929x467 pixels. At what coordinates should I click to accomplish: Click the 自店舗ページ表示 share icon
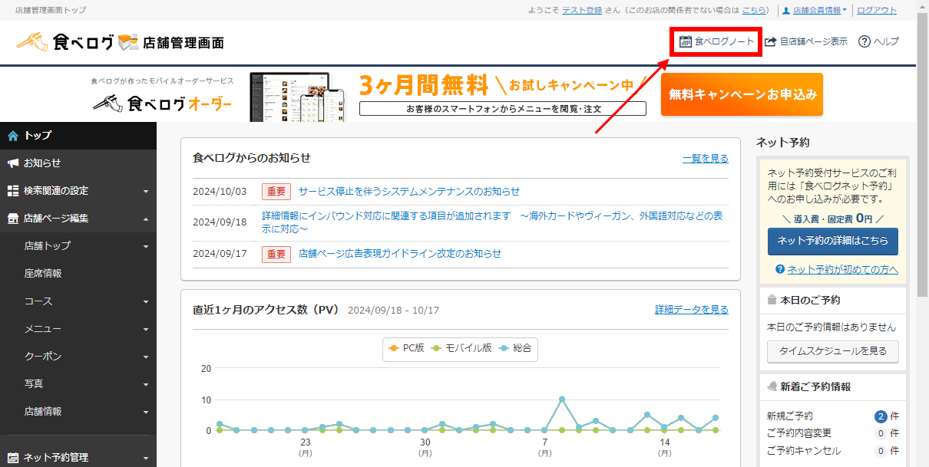(x=770, y=41)
